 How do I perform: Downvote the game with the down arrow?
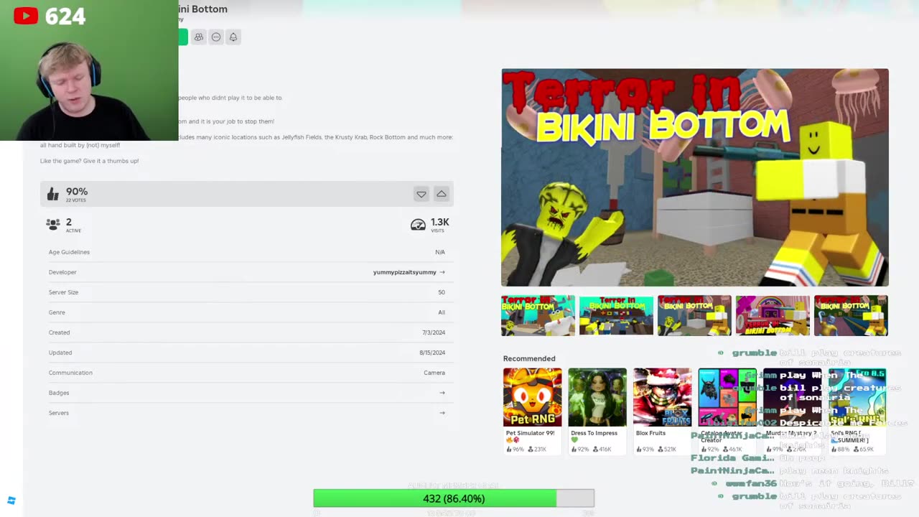point(421,194)
